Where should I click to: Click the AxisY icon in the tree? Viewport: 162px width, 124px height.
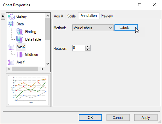pos(11,62)
